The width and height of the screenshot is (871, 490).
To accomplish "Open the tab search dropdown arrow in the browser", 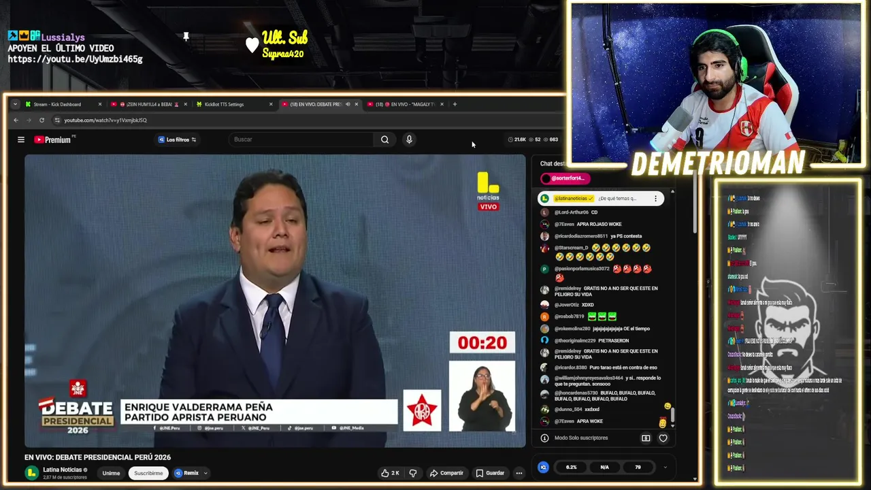I will point(15,104).
